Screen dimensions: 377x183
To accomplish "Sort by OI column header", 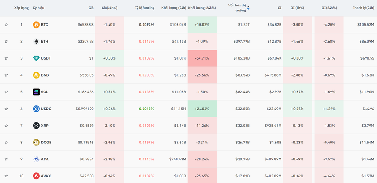I will click(280, 8).
